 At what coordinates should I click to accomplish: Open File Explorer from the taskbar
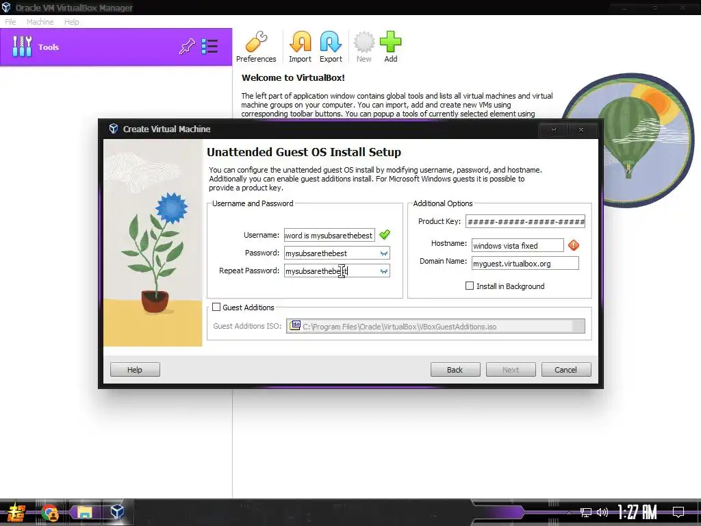(x=84, y=512)
